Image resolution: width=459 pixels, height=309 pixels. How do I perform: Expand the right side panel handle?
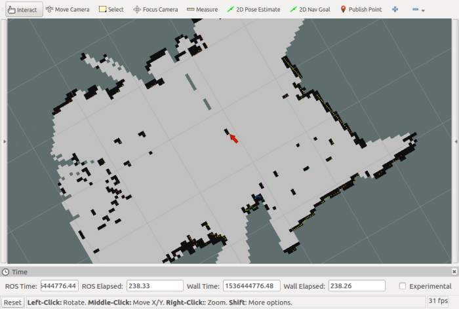tap(456, 141)
